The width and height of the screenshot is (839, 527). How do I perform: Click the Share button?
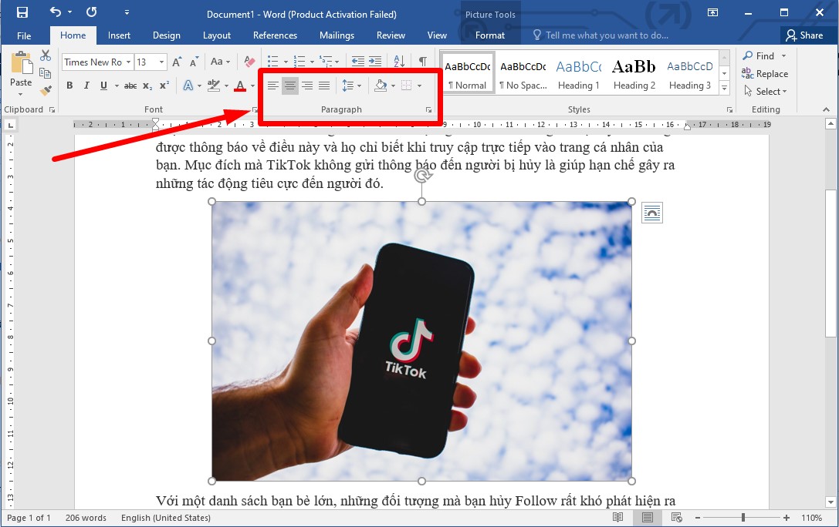804,35
